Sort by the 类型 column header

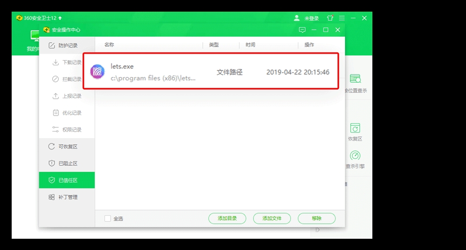pos(214,45)
